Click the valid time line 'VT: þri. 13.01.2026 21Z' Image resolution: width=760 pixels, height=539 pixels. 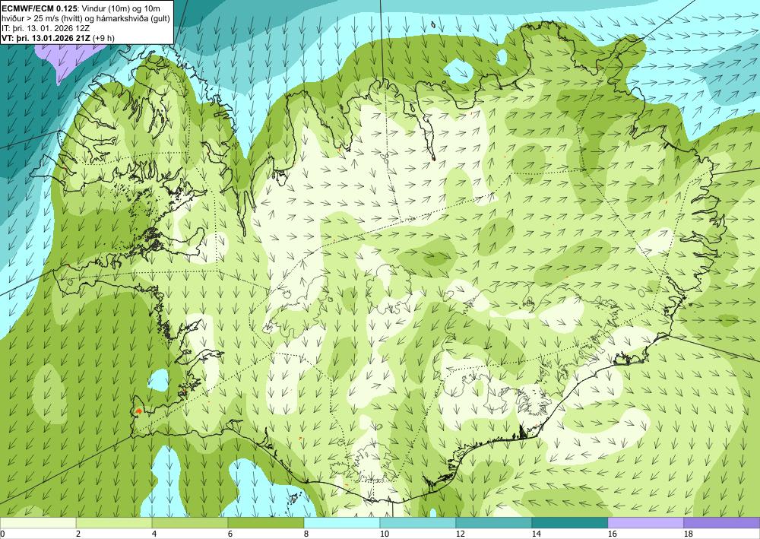[46, 38]
